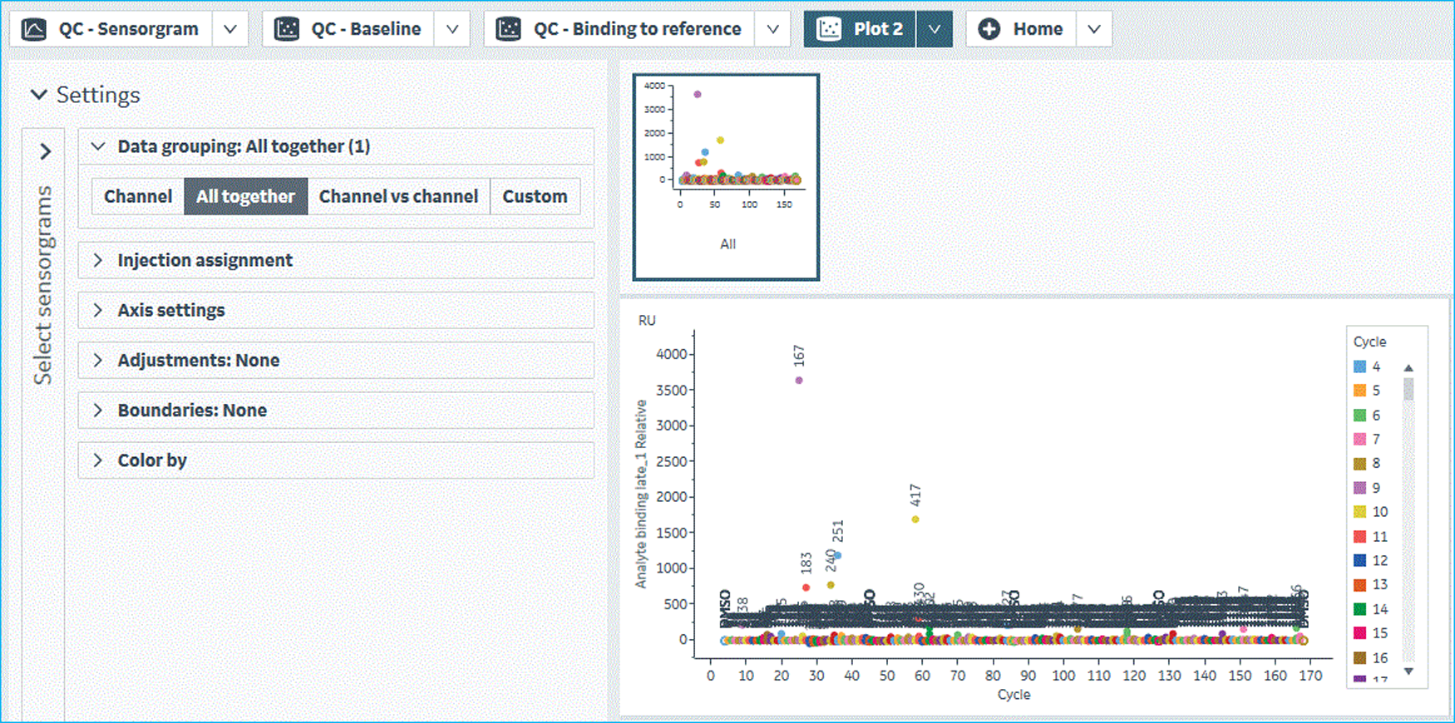Click the QC - Binding to reference icon
The width and height of the screenshot is (1455, 723).
(x=508, y=29)
